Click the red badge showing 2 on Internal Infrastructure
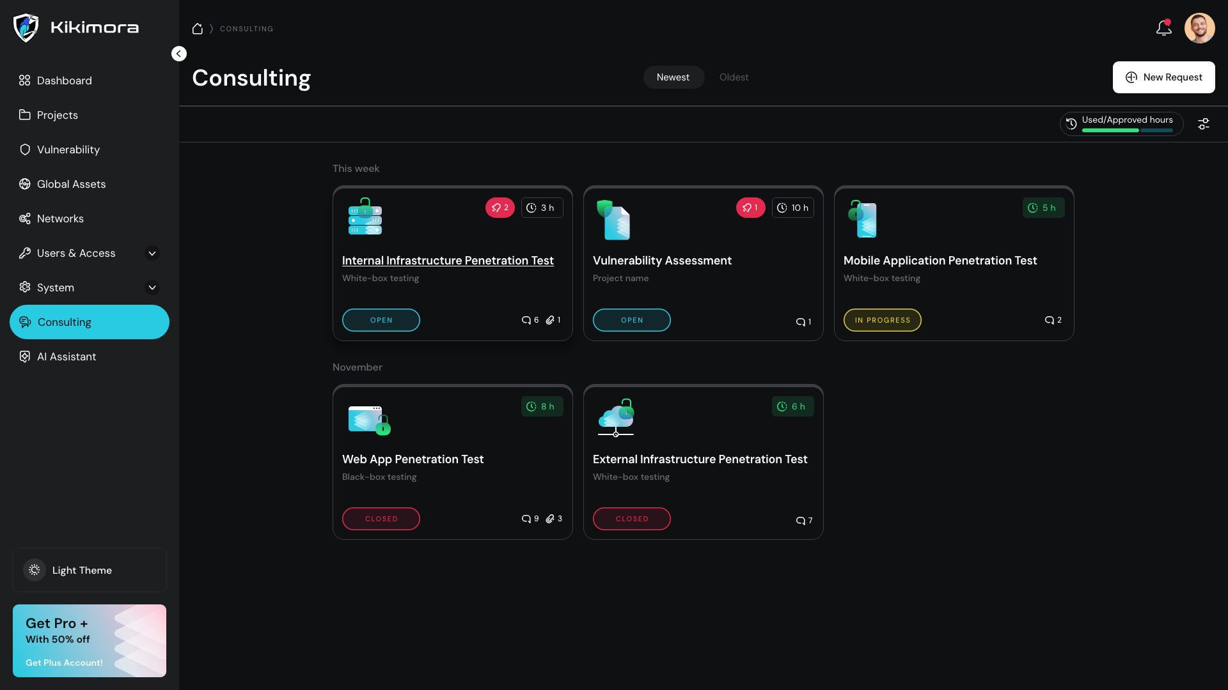 click(x=500, y=208)
